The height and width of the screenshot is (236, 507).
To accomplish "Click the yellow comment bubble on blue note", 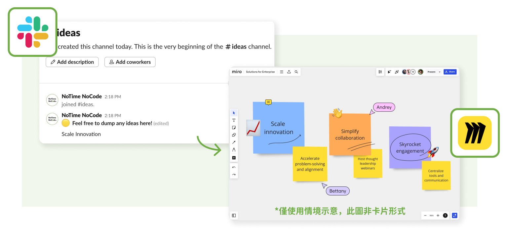I will pyautogui.click(x=268, y=102).
